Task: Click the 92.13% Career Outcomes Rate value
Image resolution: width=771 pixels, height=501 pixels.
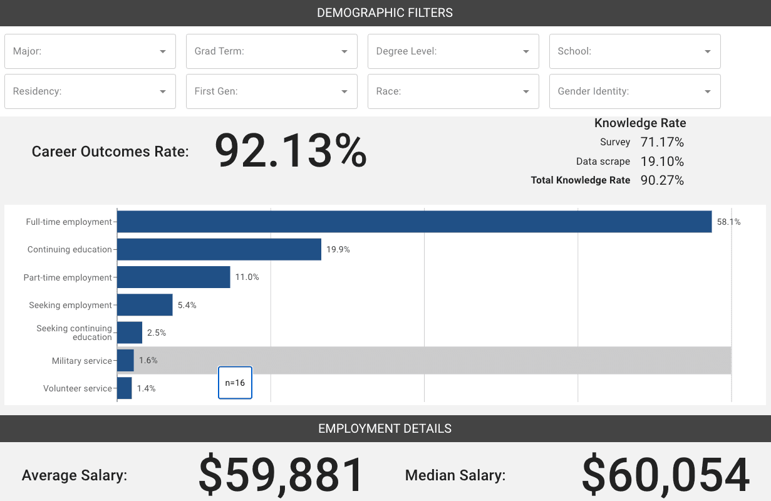Action: [x=291, y=151]
